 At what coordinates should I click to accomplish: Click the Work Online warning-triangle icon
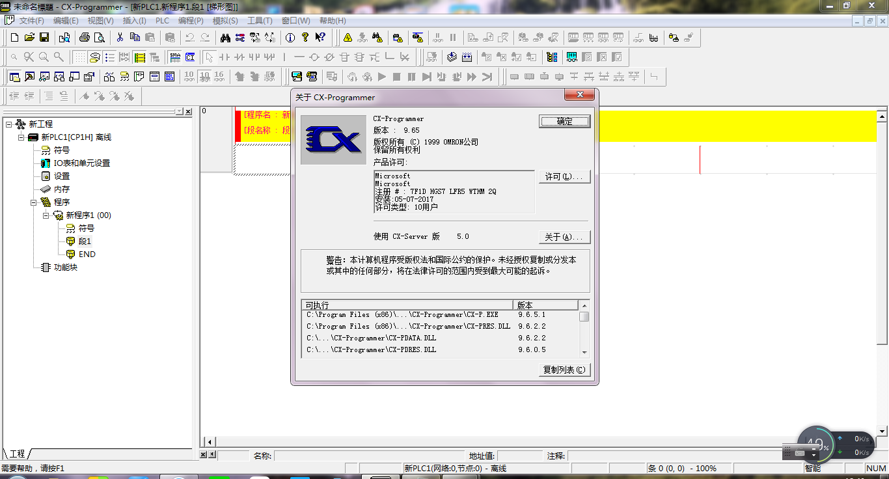coord(348,38)
